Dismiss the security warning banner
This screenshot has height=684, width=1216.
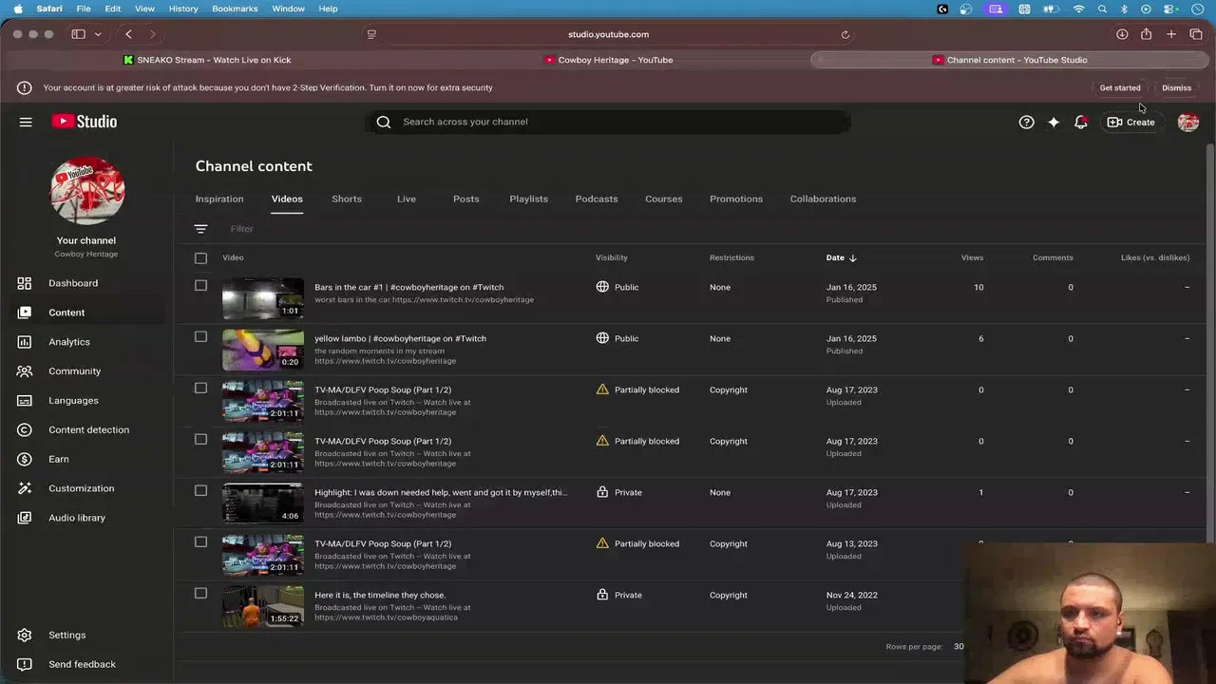click(x=1176, y=87)
